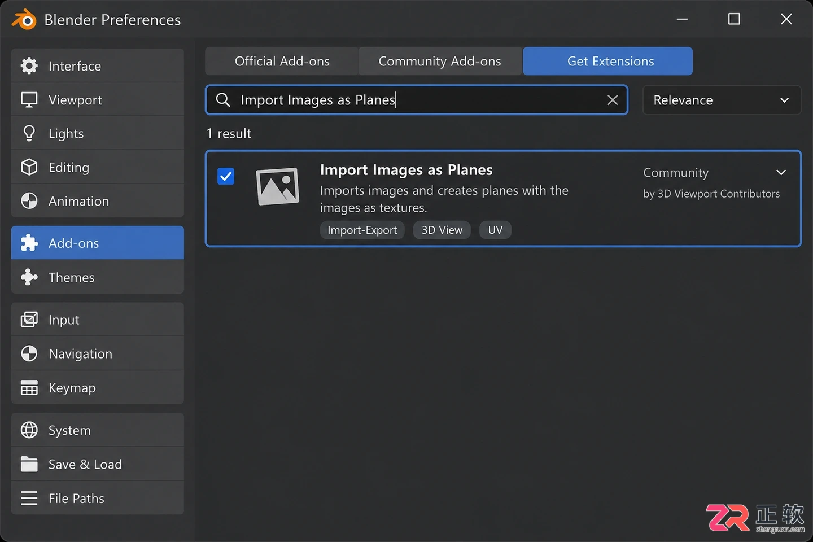813x542 pixels.
Task: Open the Editing preferences section
Action: (98, 167)
